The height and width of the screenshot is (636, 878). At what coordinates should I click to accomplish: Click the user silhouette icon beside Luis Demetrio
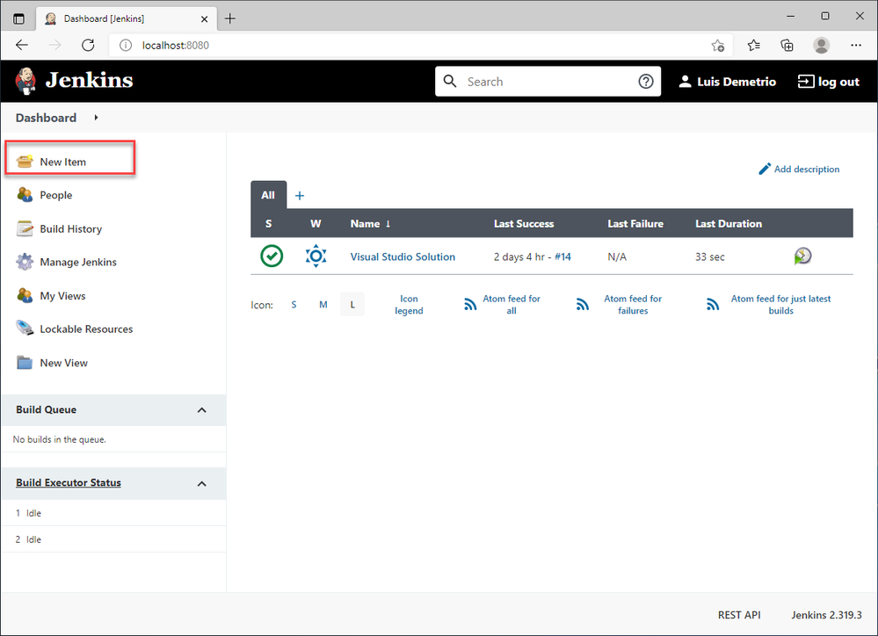pyautogui.click(x=685, y=82)
